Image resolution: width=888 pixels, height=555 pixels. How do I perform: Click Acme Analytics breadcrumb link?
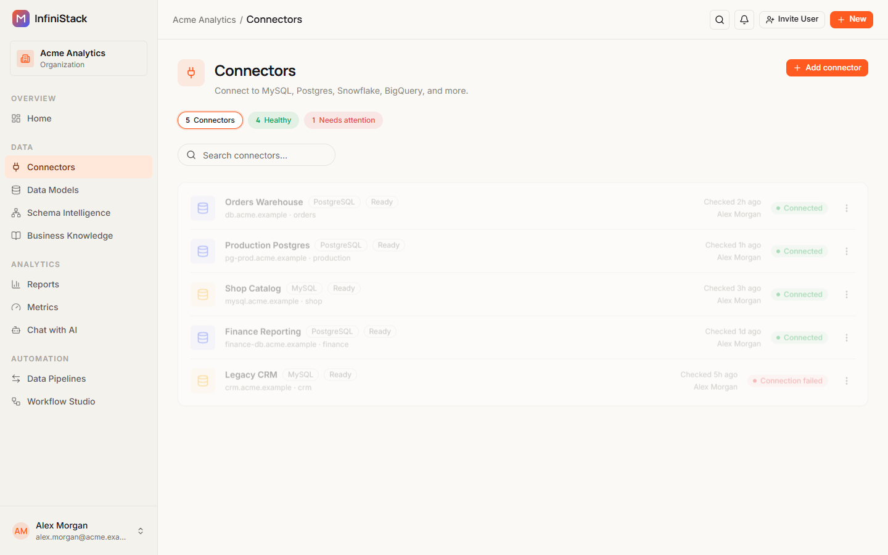tap(204, 20)
